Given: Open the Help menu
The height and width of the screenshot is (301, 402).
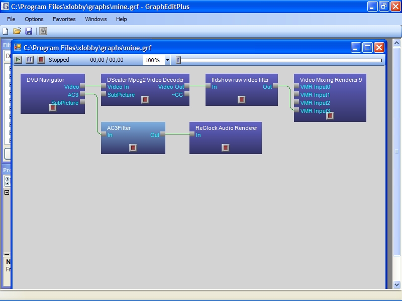Looking at the screenshot, I should pyautogui.click(x=121, y=19).
